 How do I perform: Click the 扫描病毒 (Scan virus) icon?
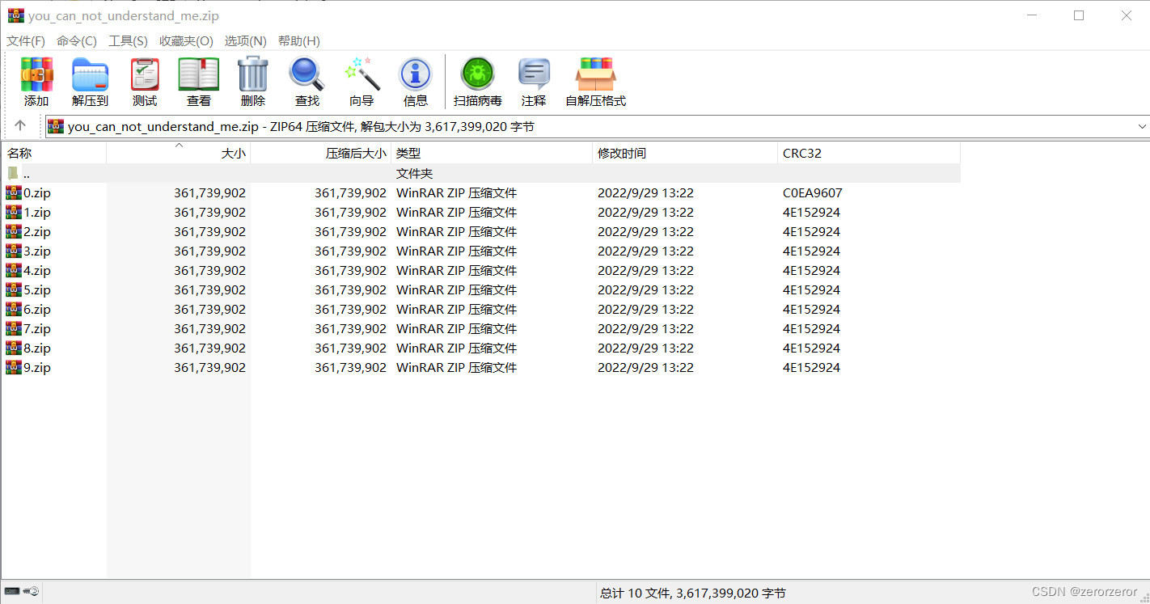tap(477, 74)
